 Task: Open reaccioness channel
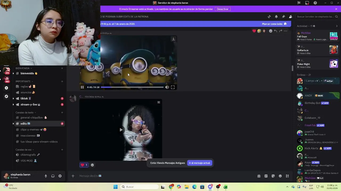coord(39,136)
